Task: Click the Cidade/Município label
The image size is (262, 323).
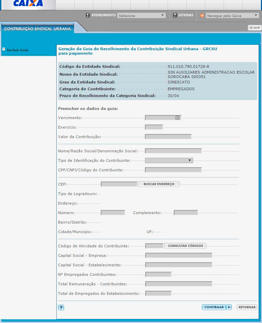Action: (x=75, y=232)
